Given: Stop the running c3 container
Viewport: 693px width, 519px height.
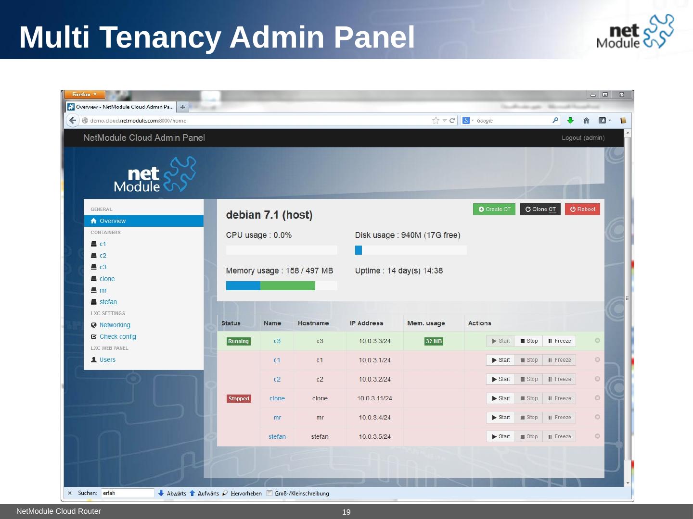Looking at the screenshot, I should click(x=529, y=341).
